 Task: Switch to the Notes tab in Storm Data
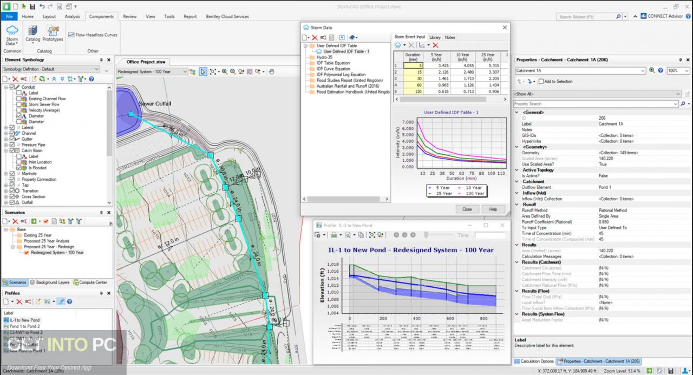coord(450,37)
